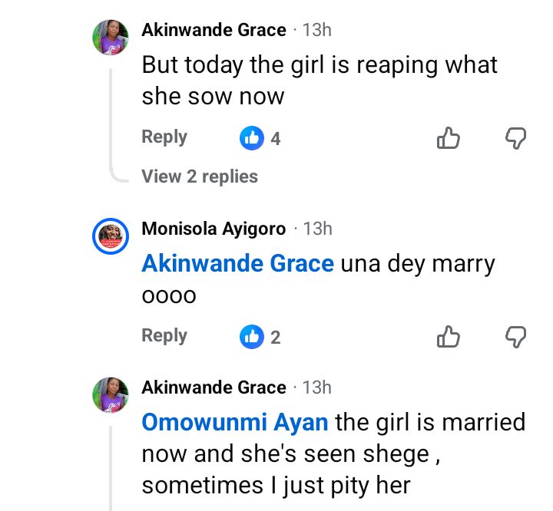
Task: Click the 13h timestamp on Monisola's comment
Action: (318, 229)
